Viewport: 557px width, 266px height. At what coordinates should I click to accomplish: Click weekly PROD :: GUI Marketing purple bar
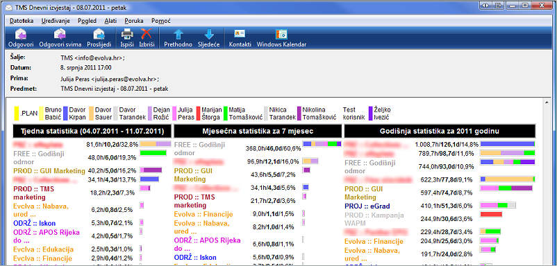click(x=151, y=170)
